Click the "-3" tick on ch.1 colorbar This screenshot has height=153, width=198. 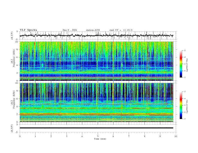tap(184, 50)
